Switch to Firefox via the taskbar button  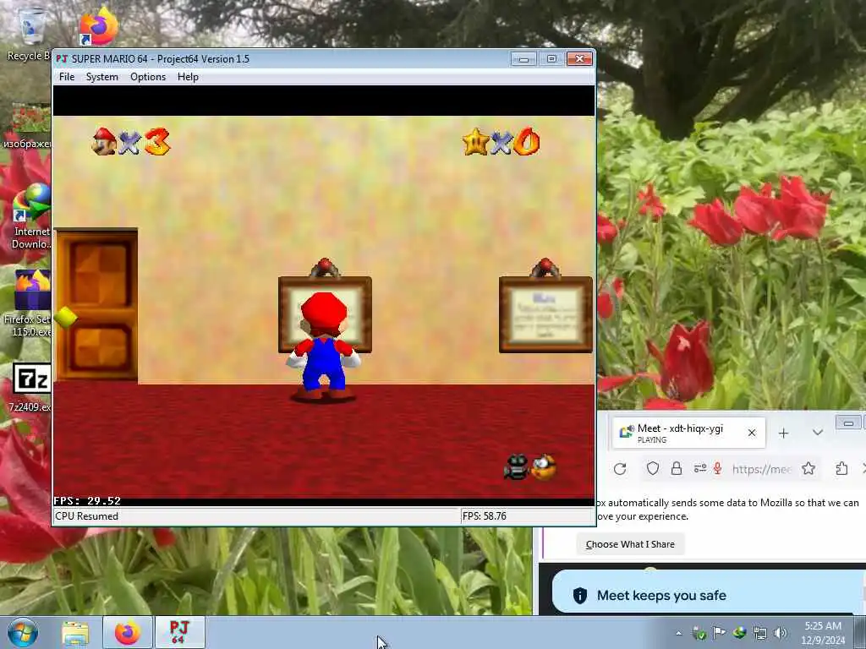(127, 633)
